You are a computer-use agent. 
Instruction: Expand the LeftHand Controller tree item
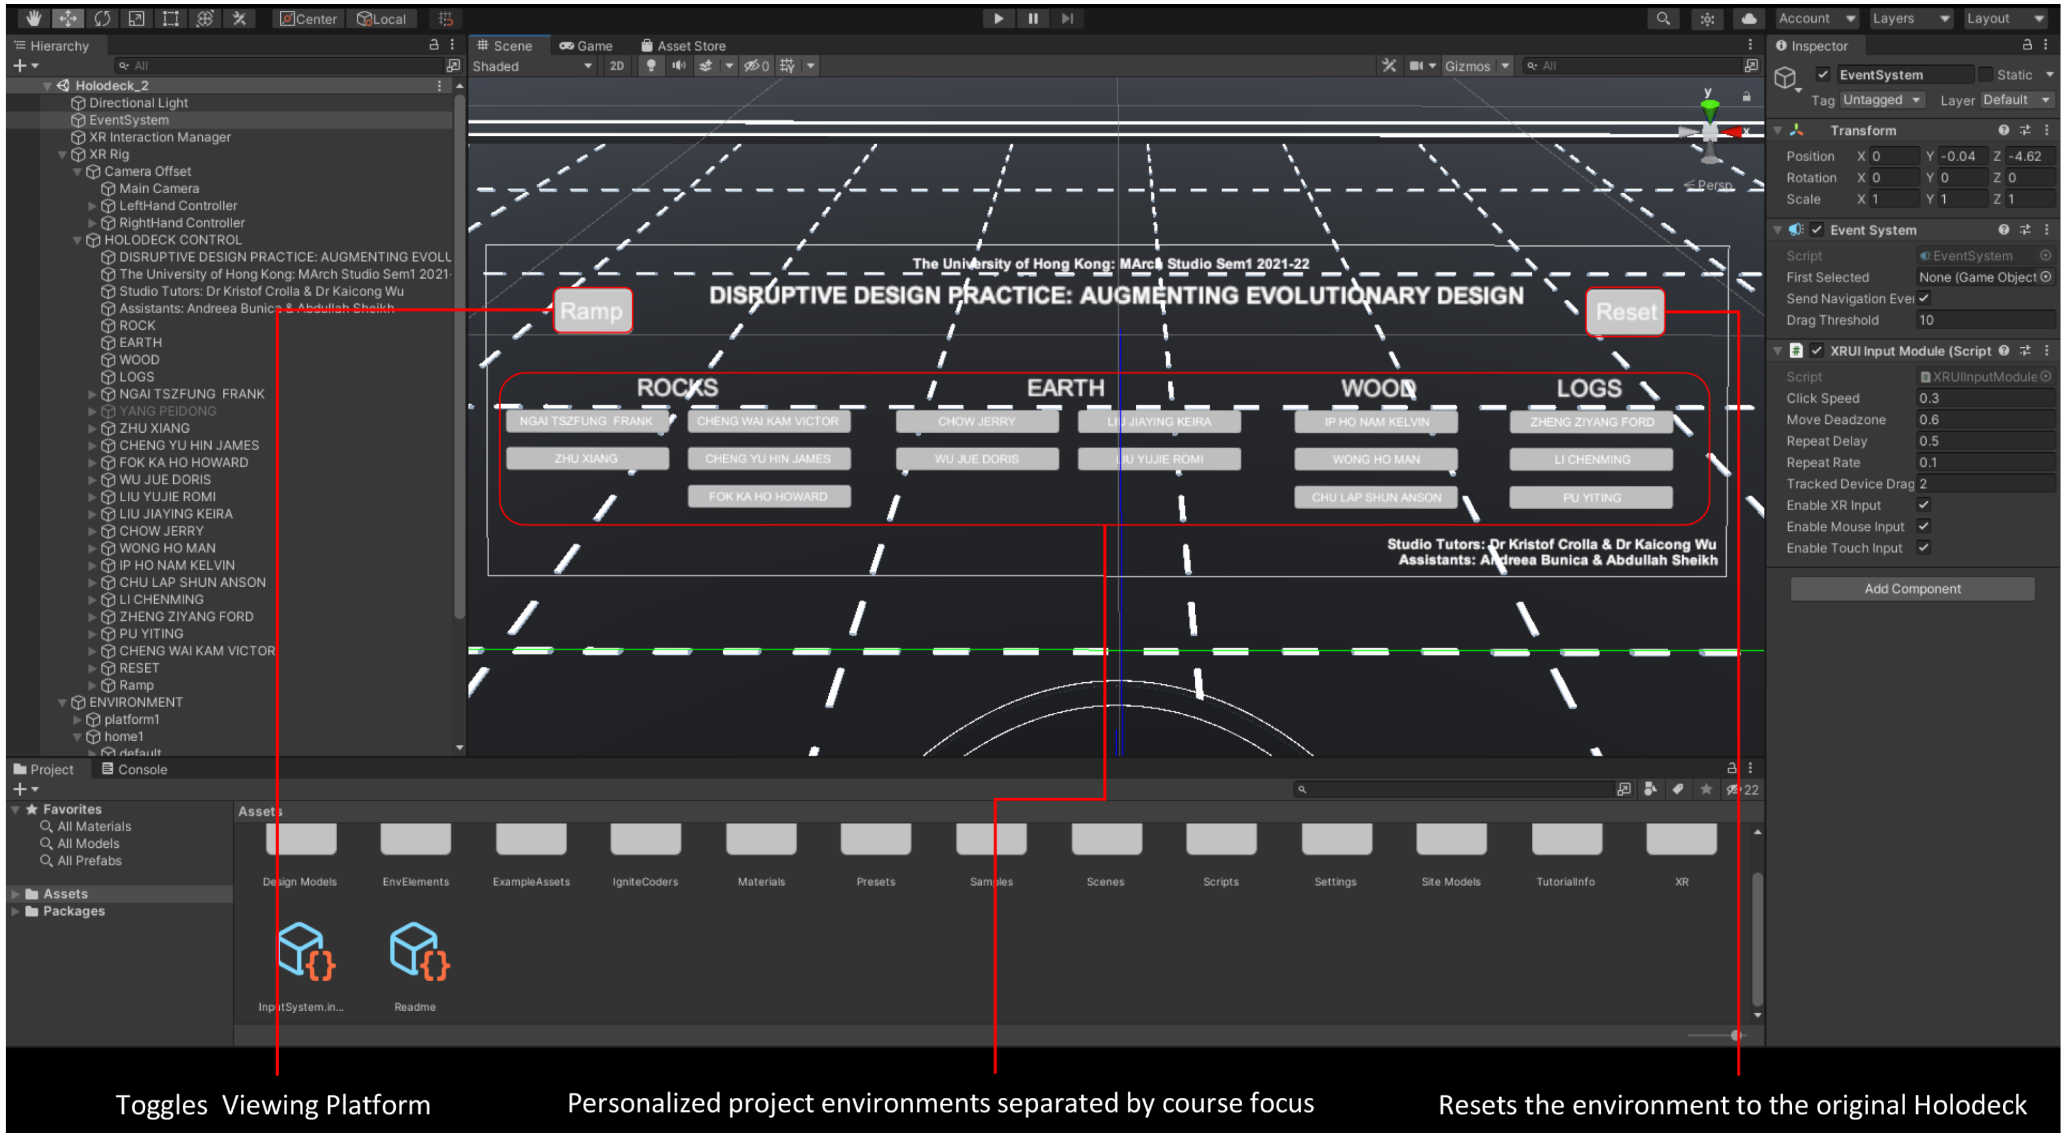pyautogui.click(x=92, y=206)
